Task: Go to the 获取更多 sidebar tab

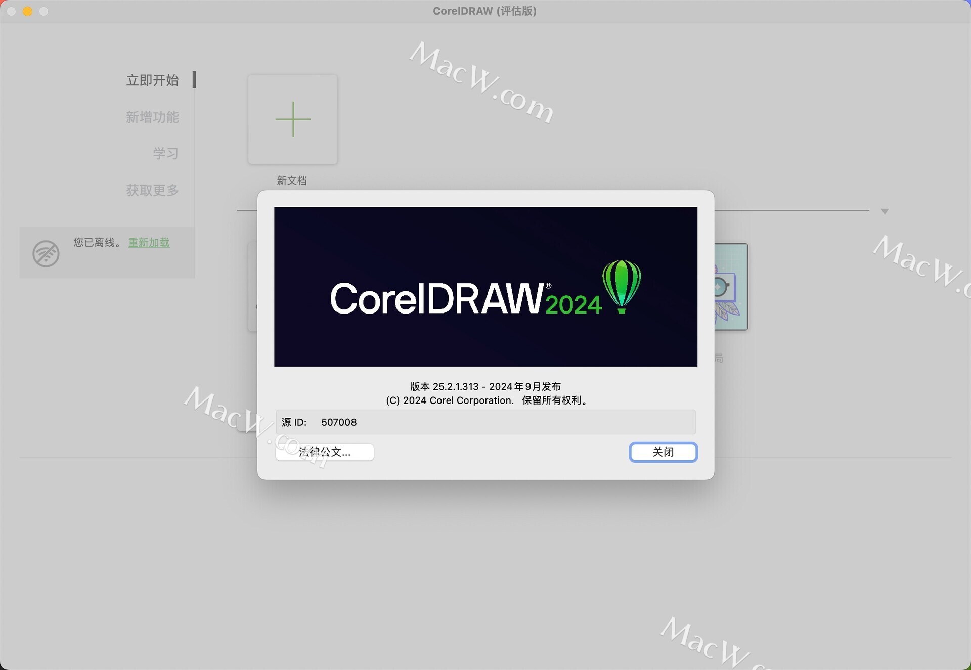Action: (152, 190)
